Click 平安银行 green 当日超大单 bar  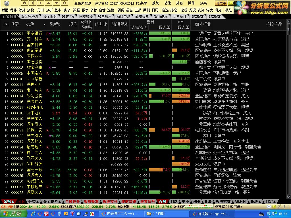160,33
